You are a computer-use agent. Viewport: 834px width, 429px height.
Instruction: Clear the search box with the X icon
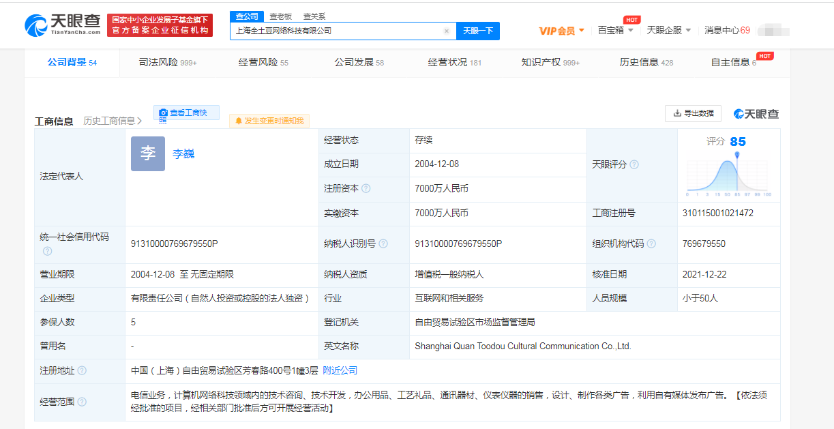click(447, 31)
